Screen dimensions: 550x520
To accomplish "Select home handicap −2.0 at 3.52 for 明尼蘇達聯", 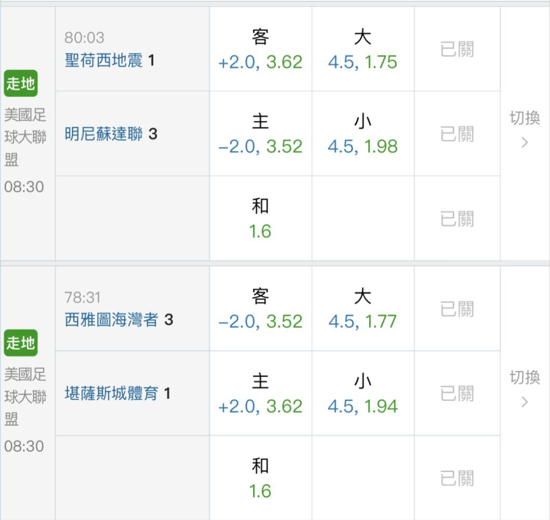I will click(x=260, y=134).
